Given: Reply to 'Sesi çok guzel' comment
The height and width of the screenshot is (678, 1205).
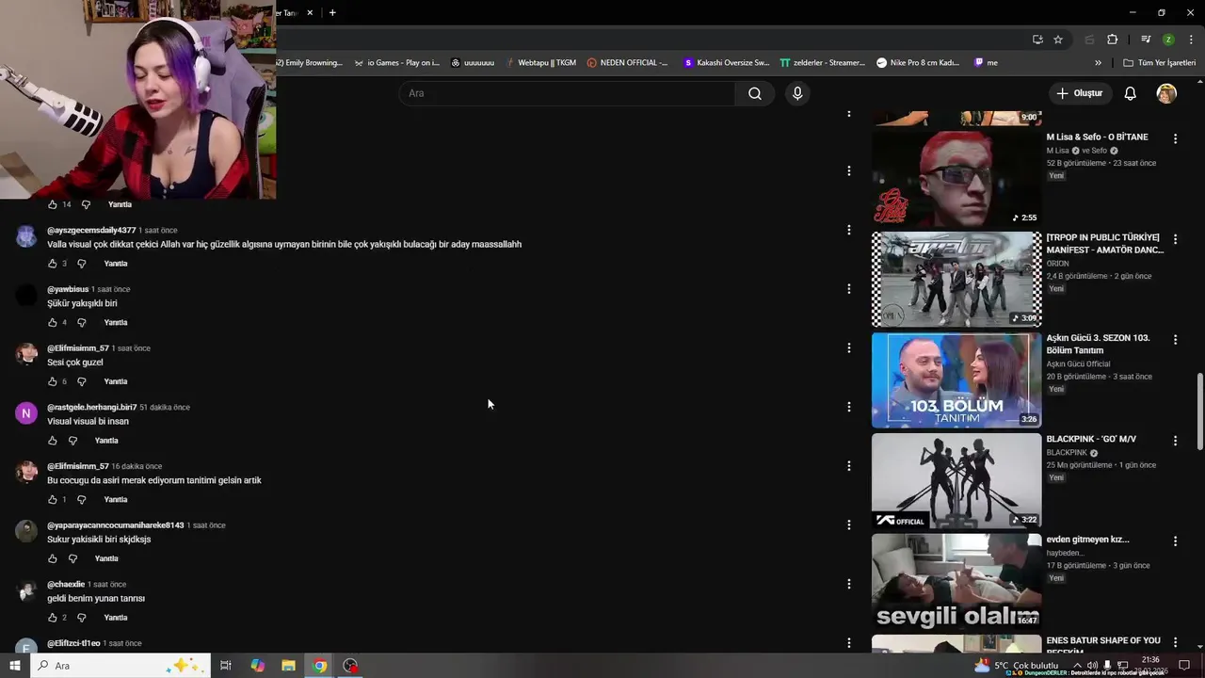Looking at the screenshot, I should pos(116,381).
